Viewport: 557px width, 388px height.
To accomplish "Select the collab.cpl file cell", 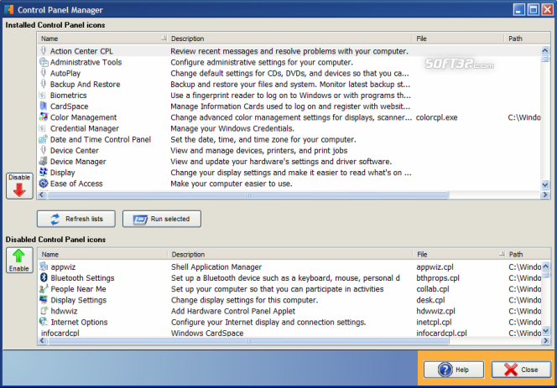I will [433, 289].
